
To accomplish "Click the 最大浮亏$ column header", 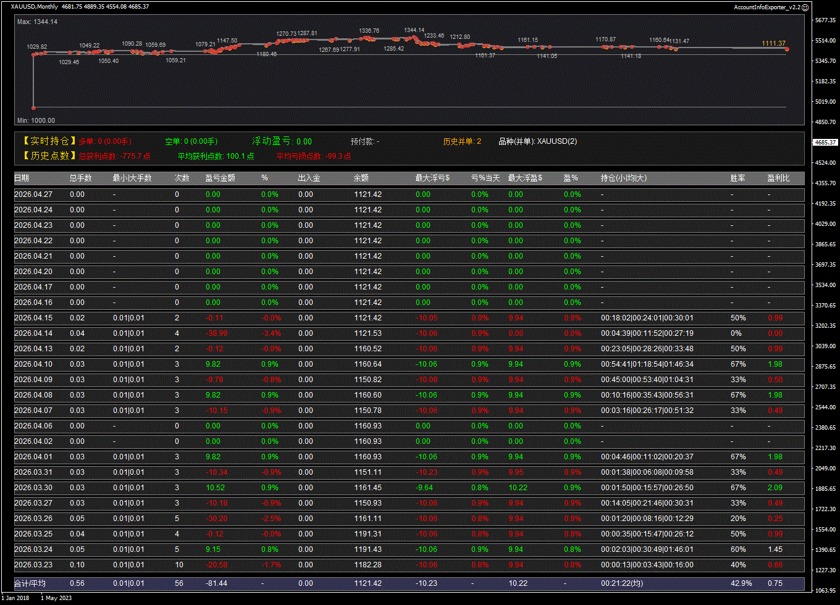I will tap(432, 178).
